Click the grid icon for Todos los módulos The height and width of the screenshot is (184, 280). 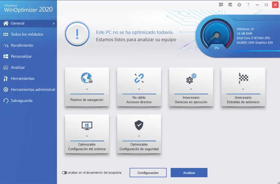[6, 34]
